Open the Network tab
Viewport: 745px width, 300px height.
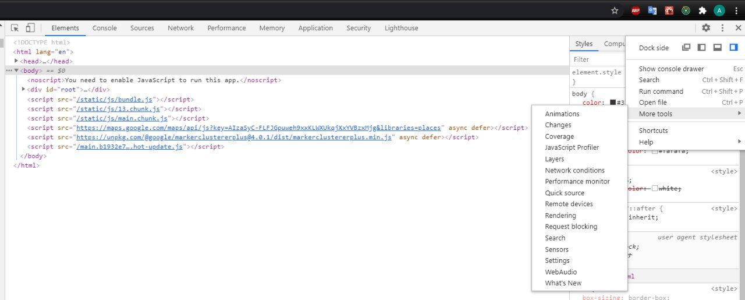[181, 28]
